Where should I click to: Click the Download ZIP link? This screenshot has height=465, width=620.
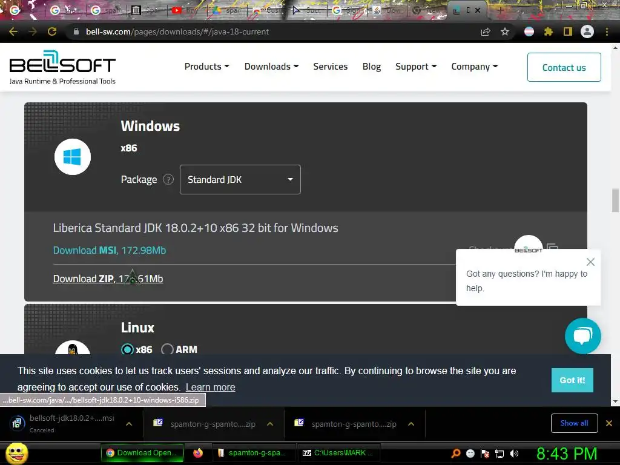(x=108, y=279)
